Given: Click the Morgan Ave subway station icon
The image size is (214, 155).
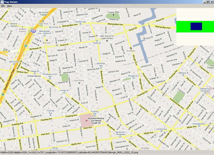Looking at the screenshot, I should pos(133,78).
